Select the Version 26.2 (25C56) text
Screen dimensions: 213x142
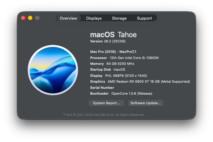108,41
